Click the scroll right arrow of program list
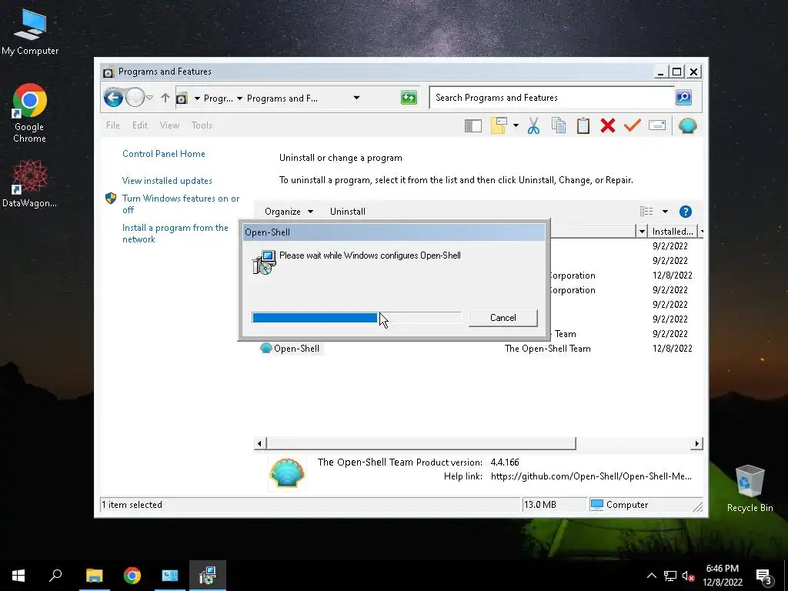788x591 pixels. 696,443
